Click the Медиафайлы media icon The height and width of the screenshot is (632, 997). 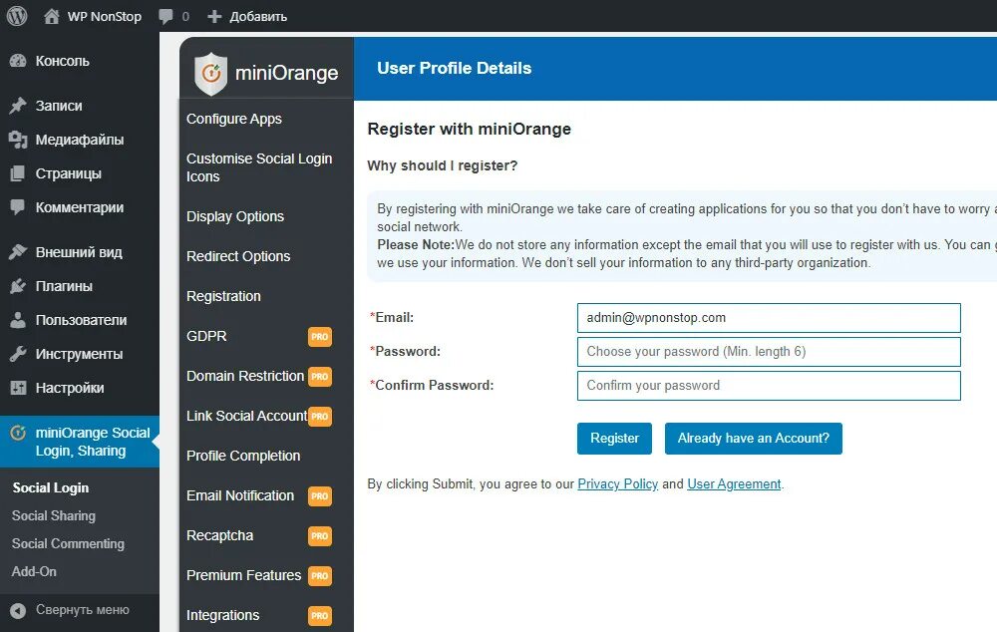pyautogui.click(x=18, y=140)
